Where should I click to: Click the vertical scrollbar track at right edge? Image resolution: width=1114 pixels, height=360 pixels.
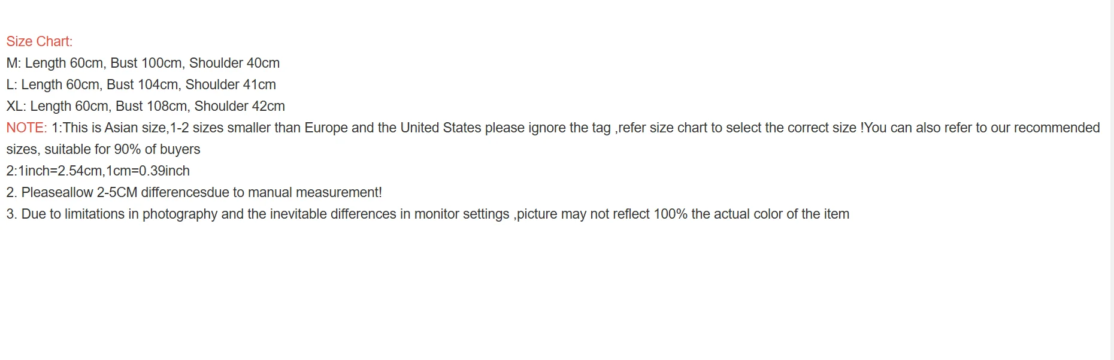point(1112,180)
